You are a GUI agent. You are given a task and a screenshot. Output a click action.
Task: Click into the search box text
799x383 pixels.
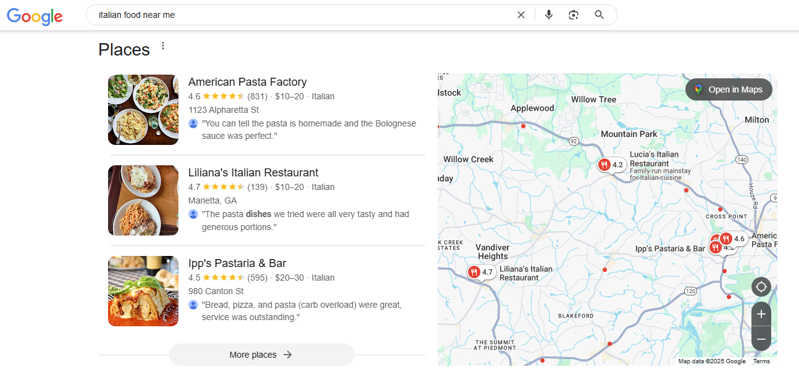[x=136, y=15]
